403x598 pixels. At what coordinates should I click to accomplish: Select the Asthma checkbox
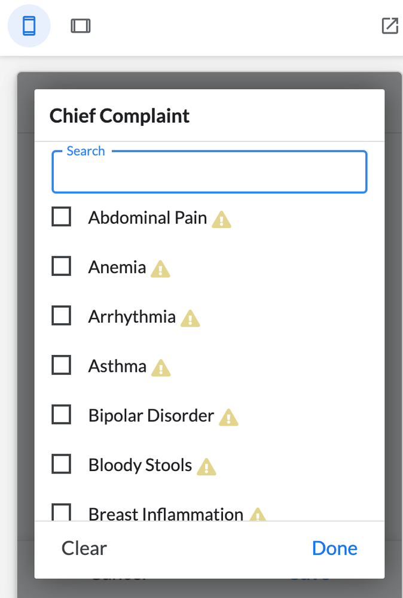click(62, 365)
